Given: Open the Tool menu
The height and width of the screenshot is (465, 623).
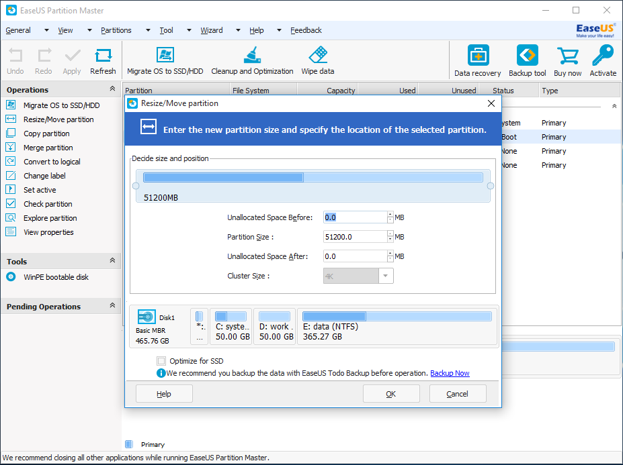Looking at the screenshot, I should tap(166, 30).
